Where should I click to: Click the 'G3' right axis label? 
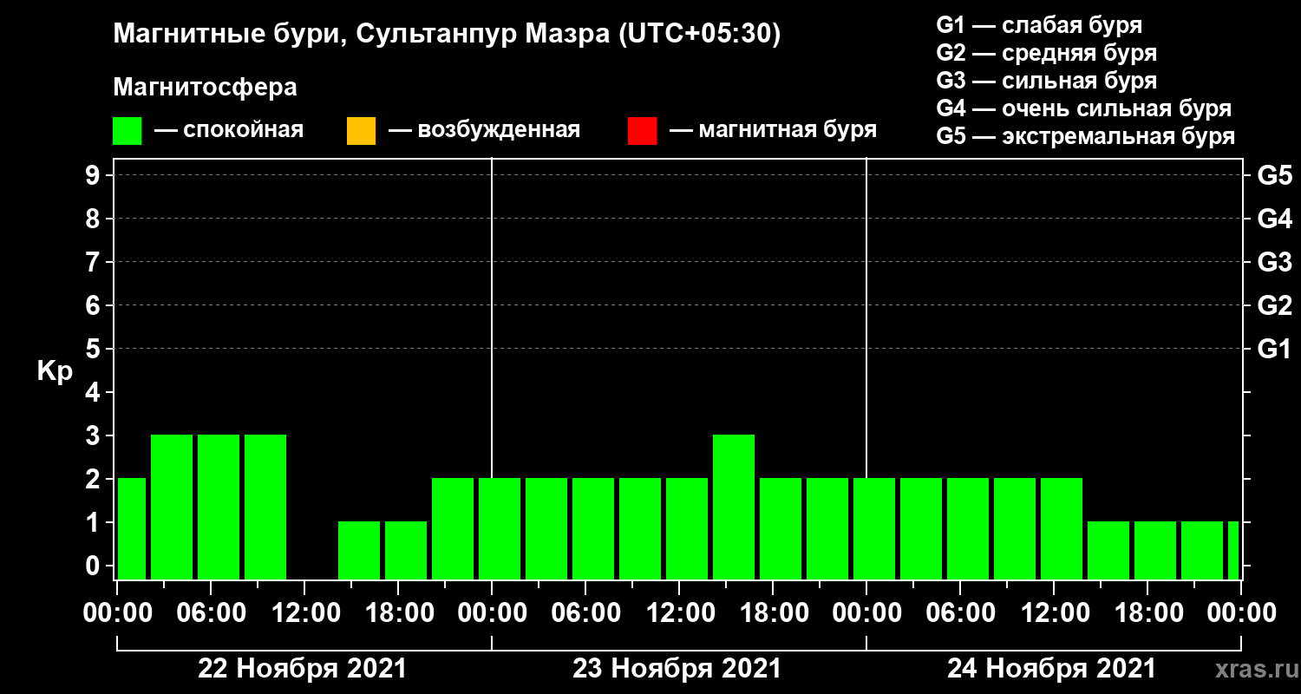[x=1275, y=262]
